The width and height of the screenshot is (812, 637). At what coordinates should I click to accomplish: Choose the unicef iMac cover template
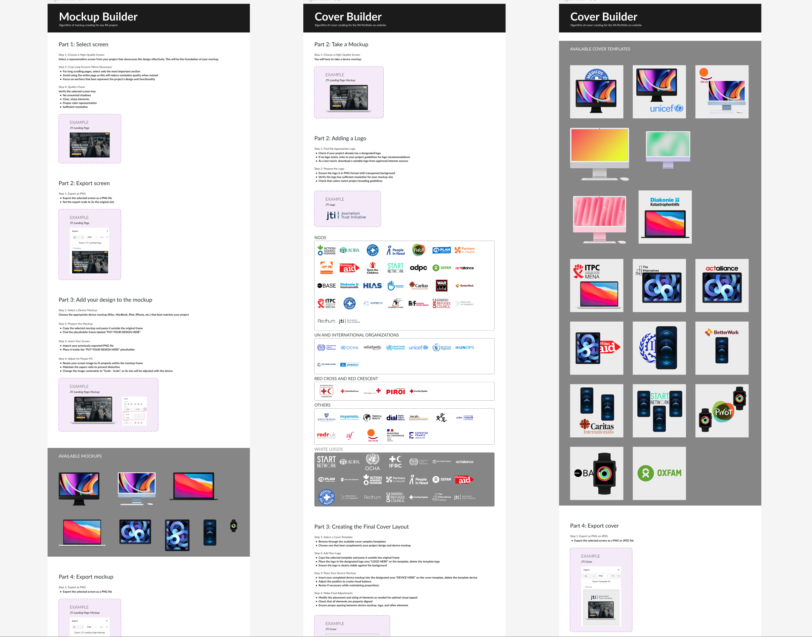point(660,92)
